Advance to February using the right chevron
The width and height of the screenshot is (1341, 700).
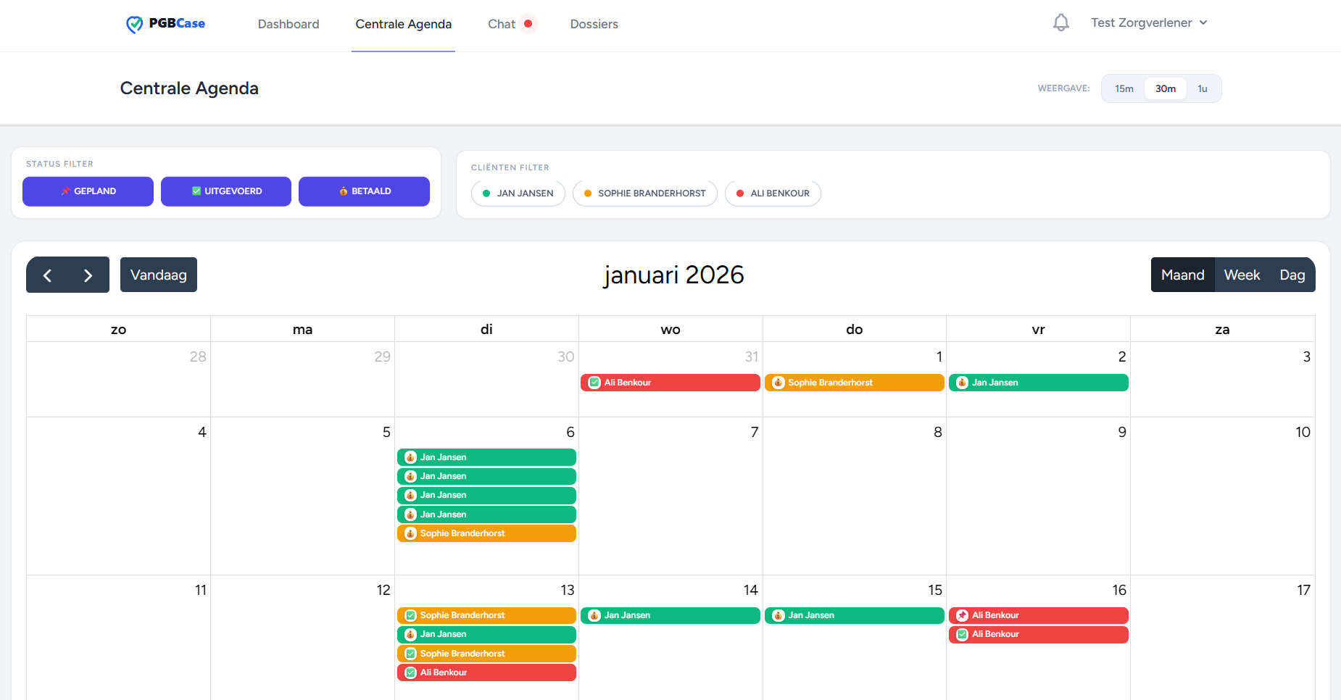[88, 275]
